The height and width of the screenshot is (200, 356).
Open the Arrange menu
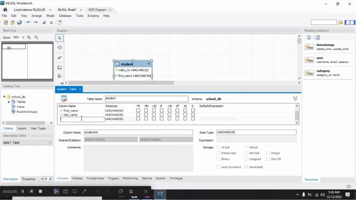pos(37,16)
